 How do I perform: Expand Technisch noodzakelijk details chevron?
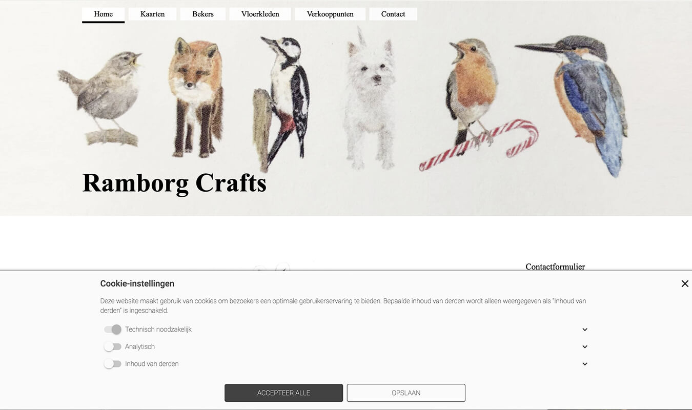[585, 330]
